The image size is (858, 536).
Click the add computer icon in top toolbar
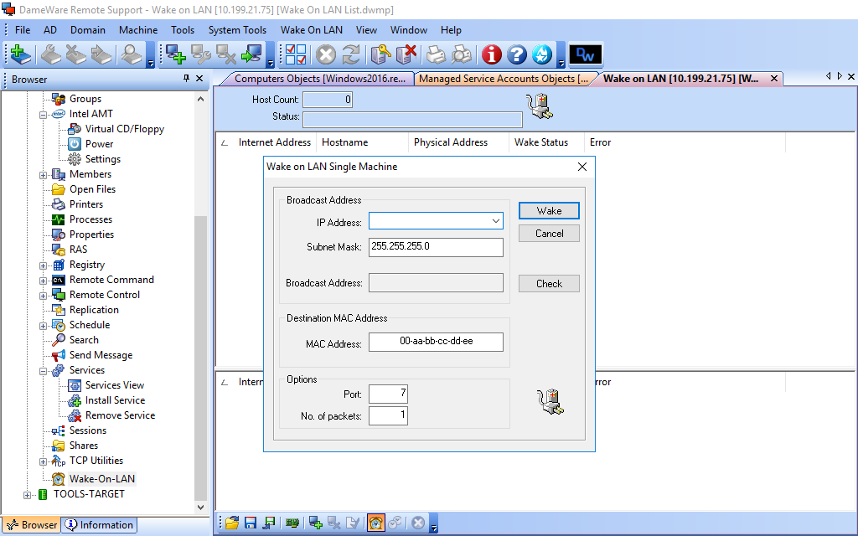175,55
